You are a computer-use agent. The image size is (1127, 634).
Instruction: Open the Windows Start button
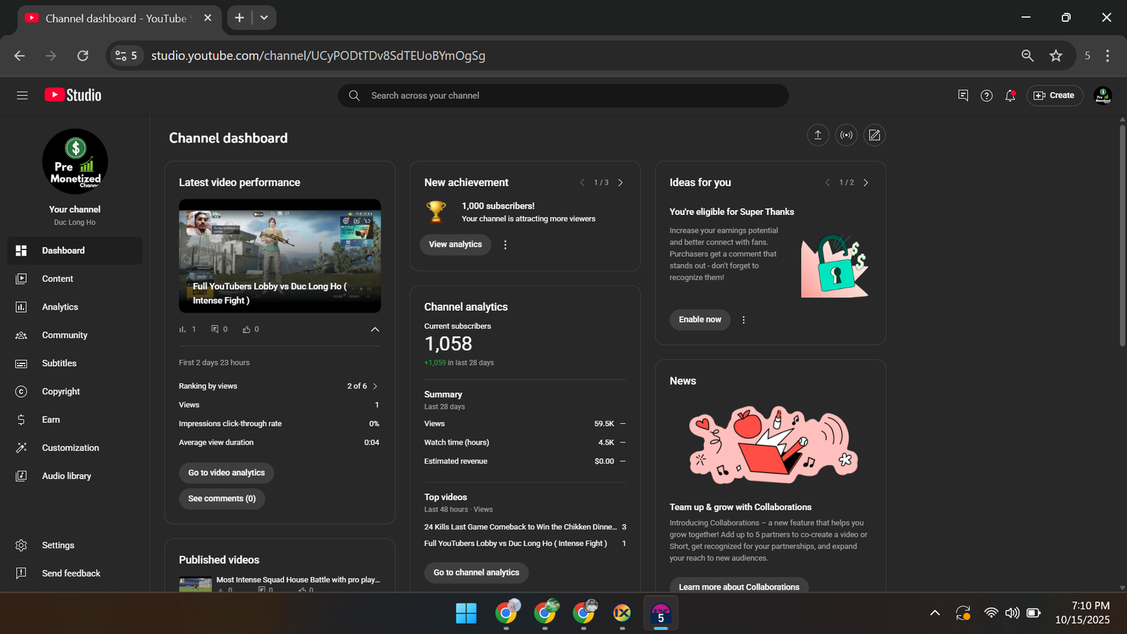tap(466, 614)
